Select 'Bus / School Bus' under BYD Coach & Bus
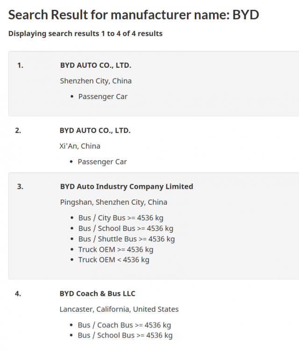This screenshot has height=350, width=299. tap(125, 336)
